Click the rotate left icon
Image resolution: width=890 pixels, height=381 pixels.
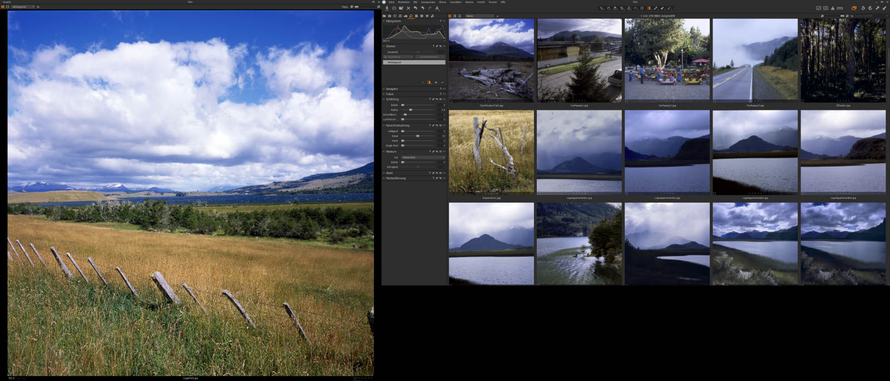(863, 8)
